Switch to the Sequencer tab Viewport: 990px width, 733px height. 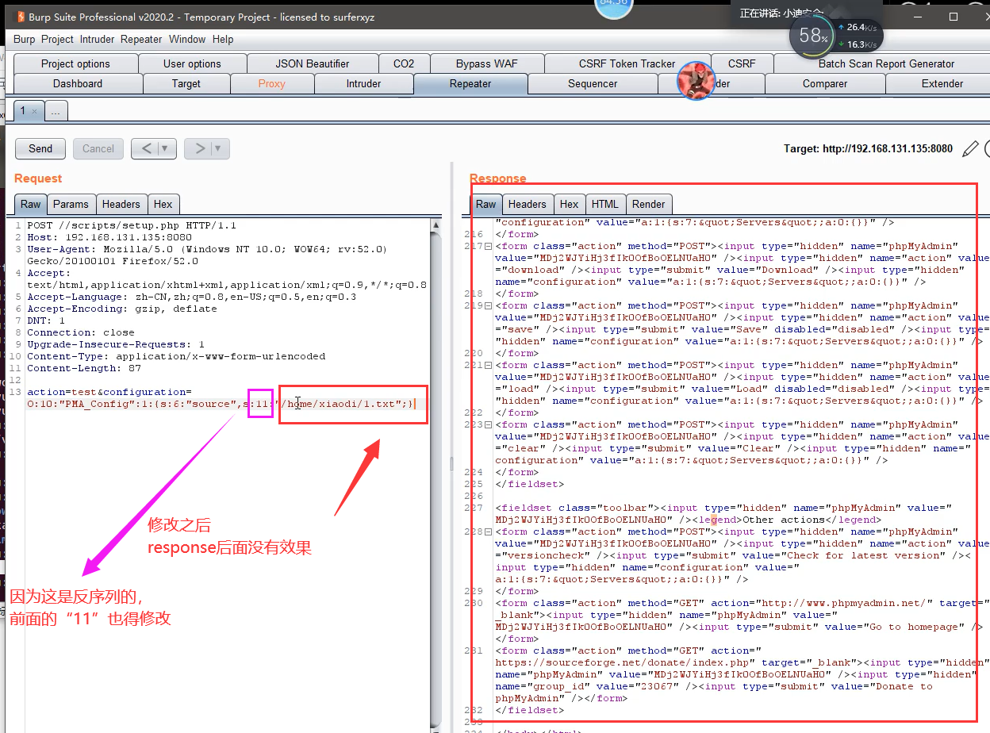pyautogui.click(x=593, y=83)
